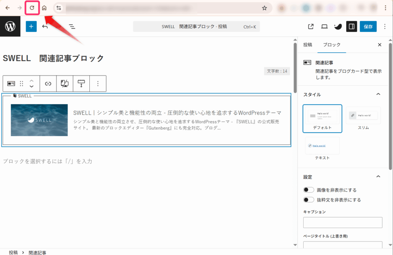This screenshot has height=255, width=393.
Task: Open site information icon in address bar
Action: tap(59, 8)
